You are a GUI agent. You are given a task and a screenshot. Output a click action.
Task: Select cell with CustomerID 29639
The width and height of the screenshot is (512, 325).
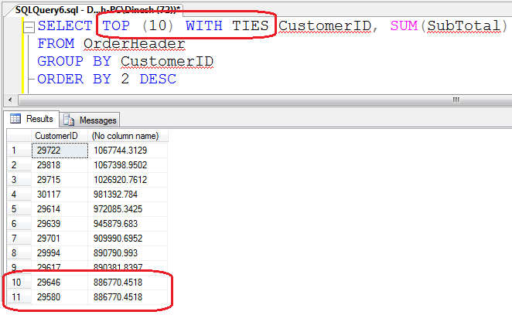tap(60, 224)
